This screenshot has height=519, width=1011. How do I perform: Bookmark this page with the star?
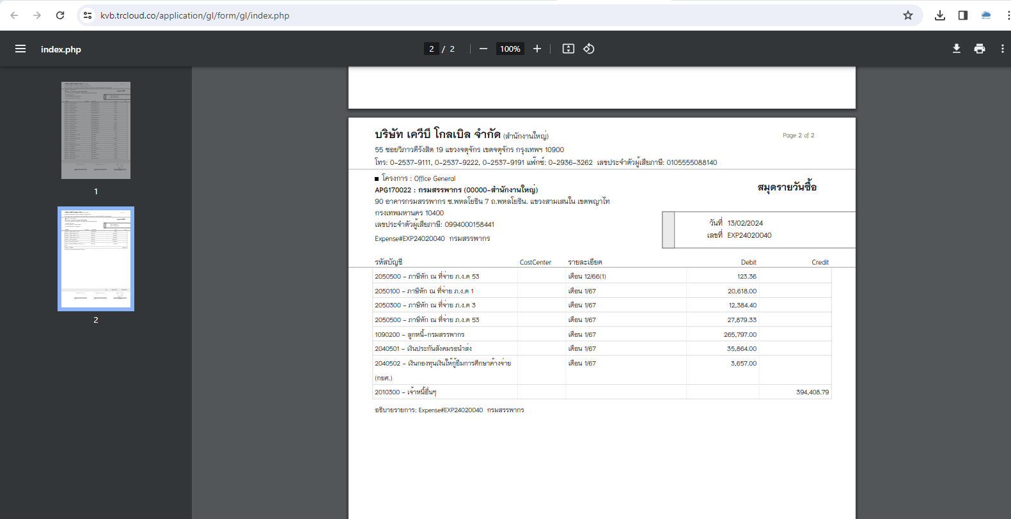tap(908, 15)
